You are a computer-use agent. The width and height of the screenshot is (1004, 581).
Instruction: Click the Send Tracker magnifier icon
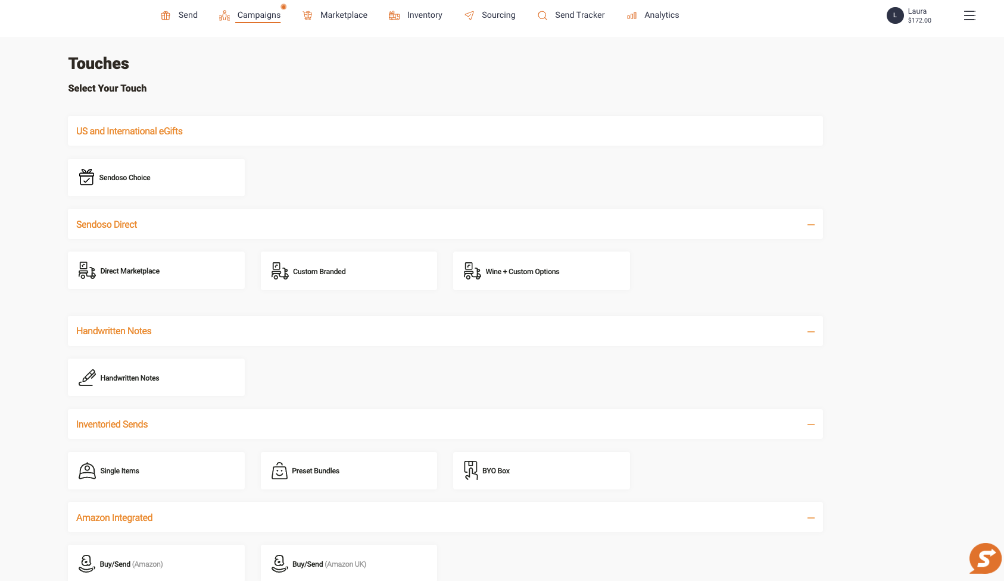click(542, 15)
